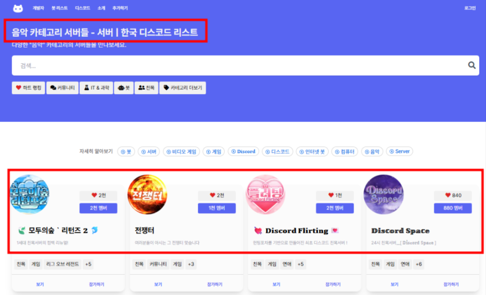Select the IT & 과학 category button
The width and height of the screenshot is (486, 295).
[96, 88]
